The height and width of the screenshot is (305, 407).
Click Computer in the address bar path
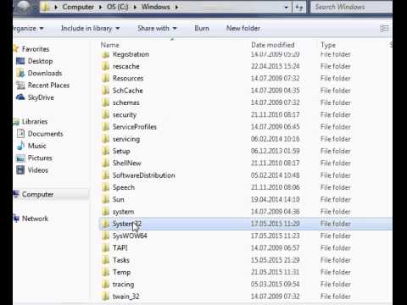[78, 7]
